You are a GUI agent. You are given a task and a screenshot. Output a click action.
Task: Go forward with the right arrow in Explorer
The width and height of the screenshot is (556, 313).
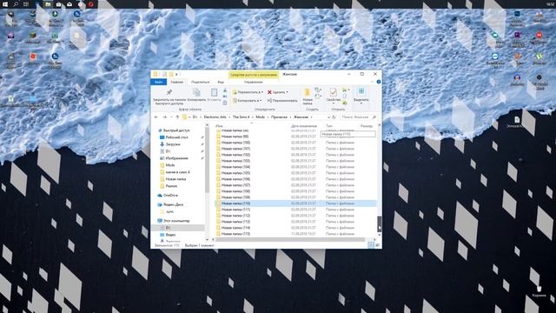164,117
